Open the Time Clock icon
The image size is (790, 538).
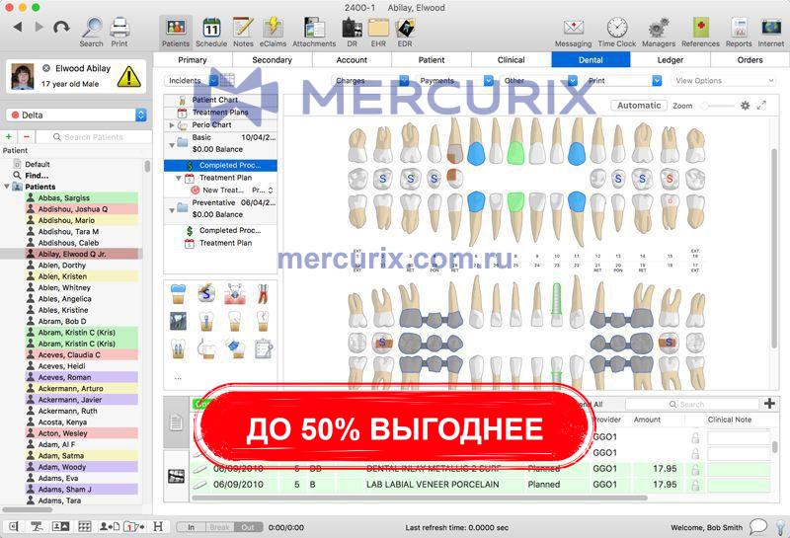[616, 32]
